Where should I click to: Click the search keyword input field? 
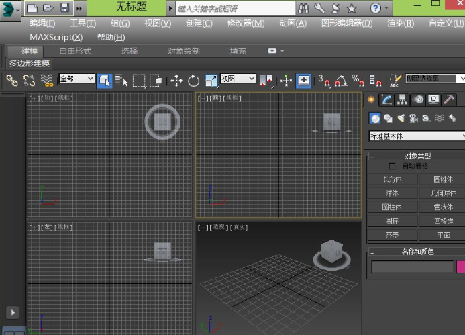[x=236, y=9]
